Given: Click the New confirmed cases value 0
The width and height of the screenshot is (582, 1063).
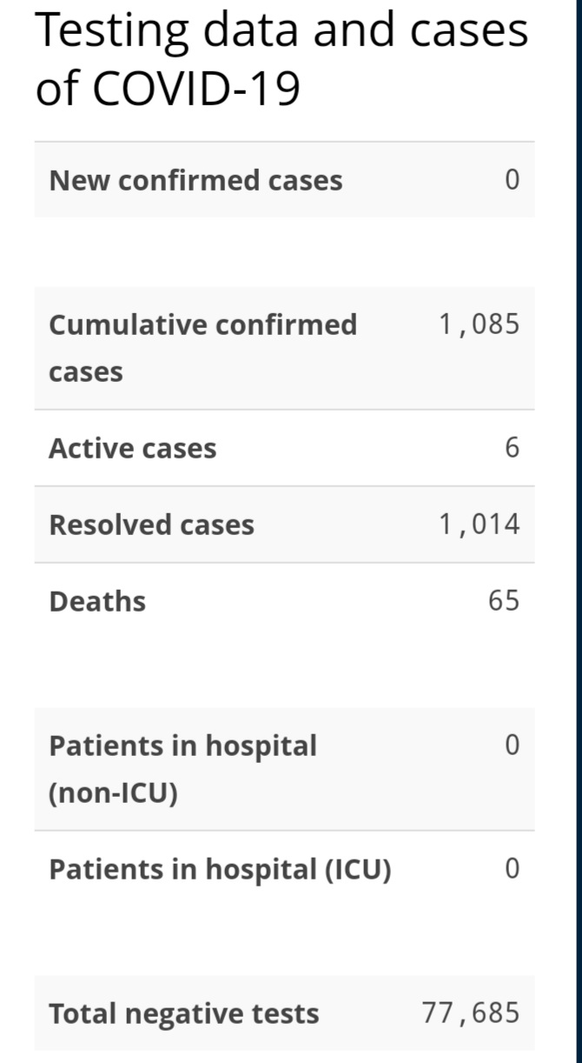Looking at the screenshot, I should [x=512, y=180].
